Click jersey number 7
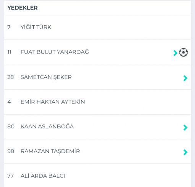 pyautogui.click(x=9, y=27)
